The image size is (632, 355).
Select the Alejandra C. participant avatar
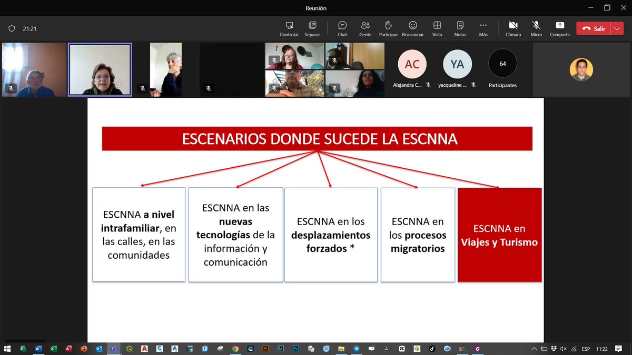[412, 64]
